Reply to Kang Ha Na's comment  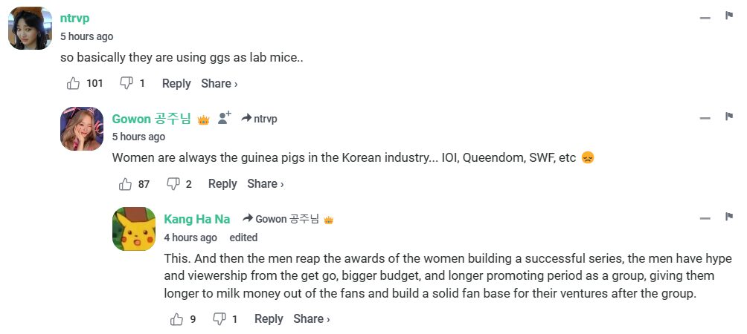pyautogui.click(x=269, y=319)
